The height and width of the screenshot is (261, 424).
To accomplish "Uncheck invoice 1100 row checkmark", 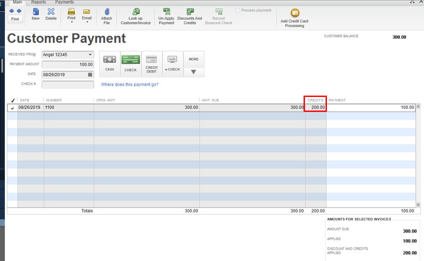I will point(12,108).
